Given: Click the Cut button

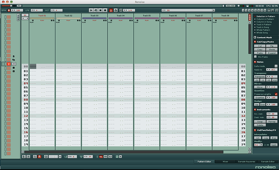Looking at the screenshot, I should 260,46.
